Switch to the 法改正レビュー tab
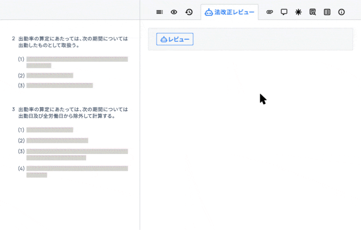The width and height of the screenshot is (361, 230). 229,12
